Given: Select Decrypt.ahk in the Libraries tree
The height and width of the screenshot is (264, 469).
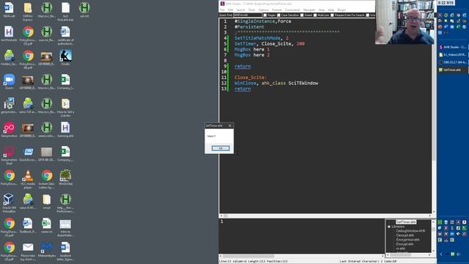Looking at the screenshot, I should coord(405,235).
